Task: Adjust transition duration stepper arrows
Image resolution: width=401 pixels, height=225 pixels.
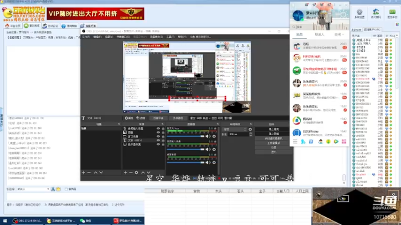Action: pyautogui.click(x=251, y=134)
